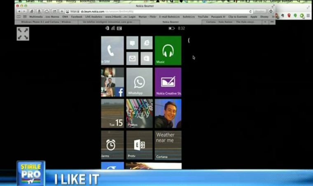Open the Passpack It! bookmark
Viewport: 313px width, 186px height.
coord(218,17)
